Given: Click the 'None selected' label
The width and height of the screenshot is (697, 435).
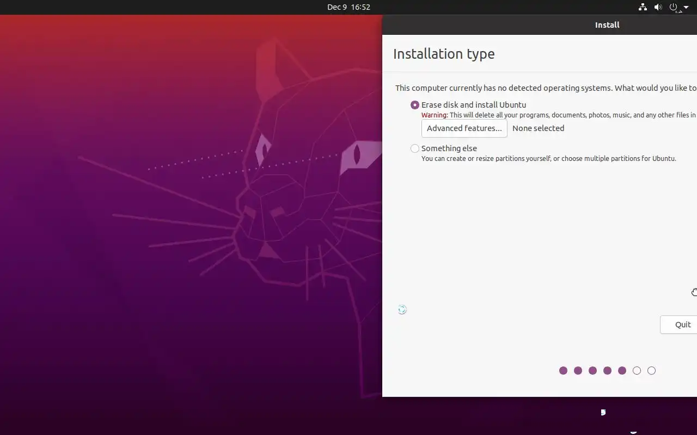Looking at the screenshot, I should 538,128.
